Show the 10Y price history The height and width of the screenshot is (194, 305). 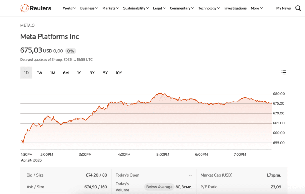tap(119, 73)
